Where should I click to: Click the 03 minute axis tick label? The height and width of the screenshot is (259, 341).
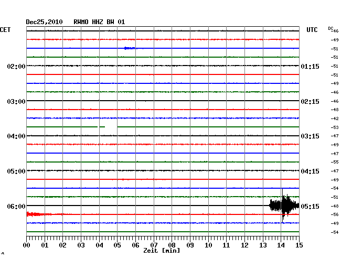coord(81,245)
